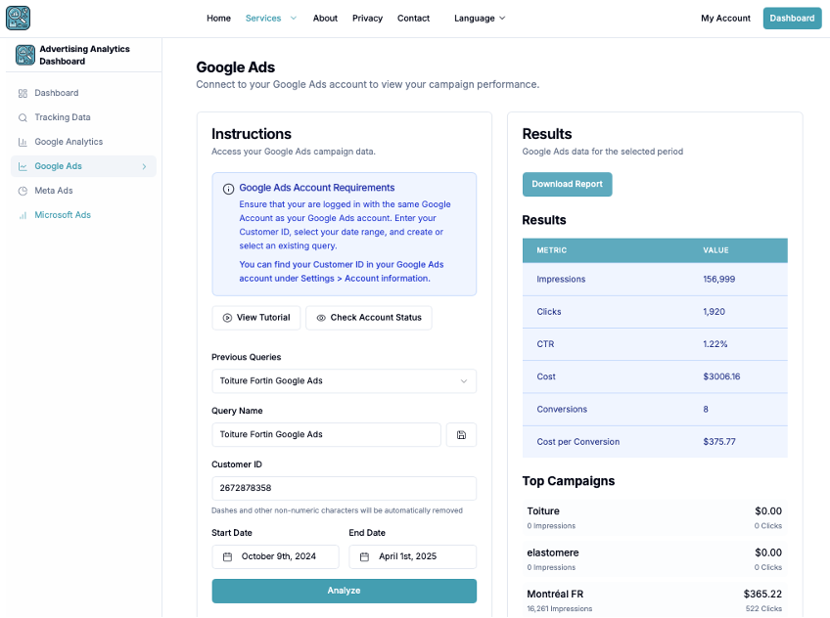Expand the Google Ads sidebar chevron

click(144, 166)
